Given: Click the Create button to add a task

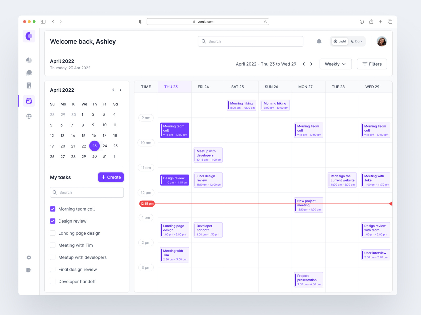Looking at the screenshot, I should (111, 177).
